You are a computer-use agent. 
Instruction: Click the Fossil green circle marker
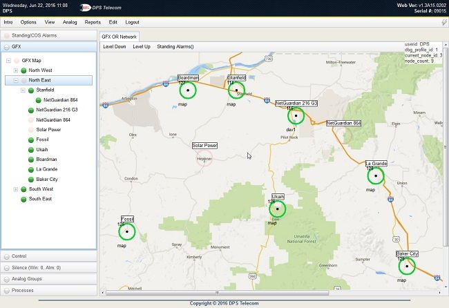pyautogui.click(x=127, y=231)
